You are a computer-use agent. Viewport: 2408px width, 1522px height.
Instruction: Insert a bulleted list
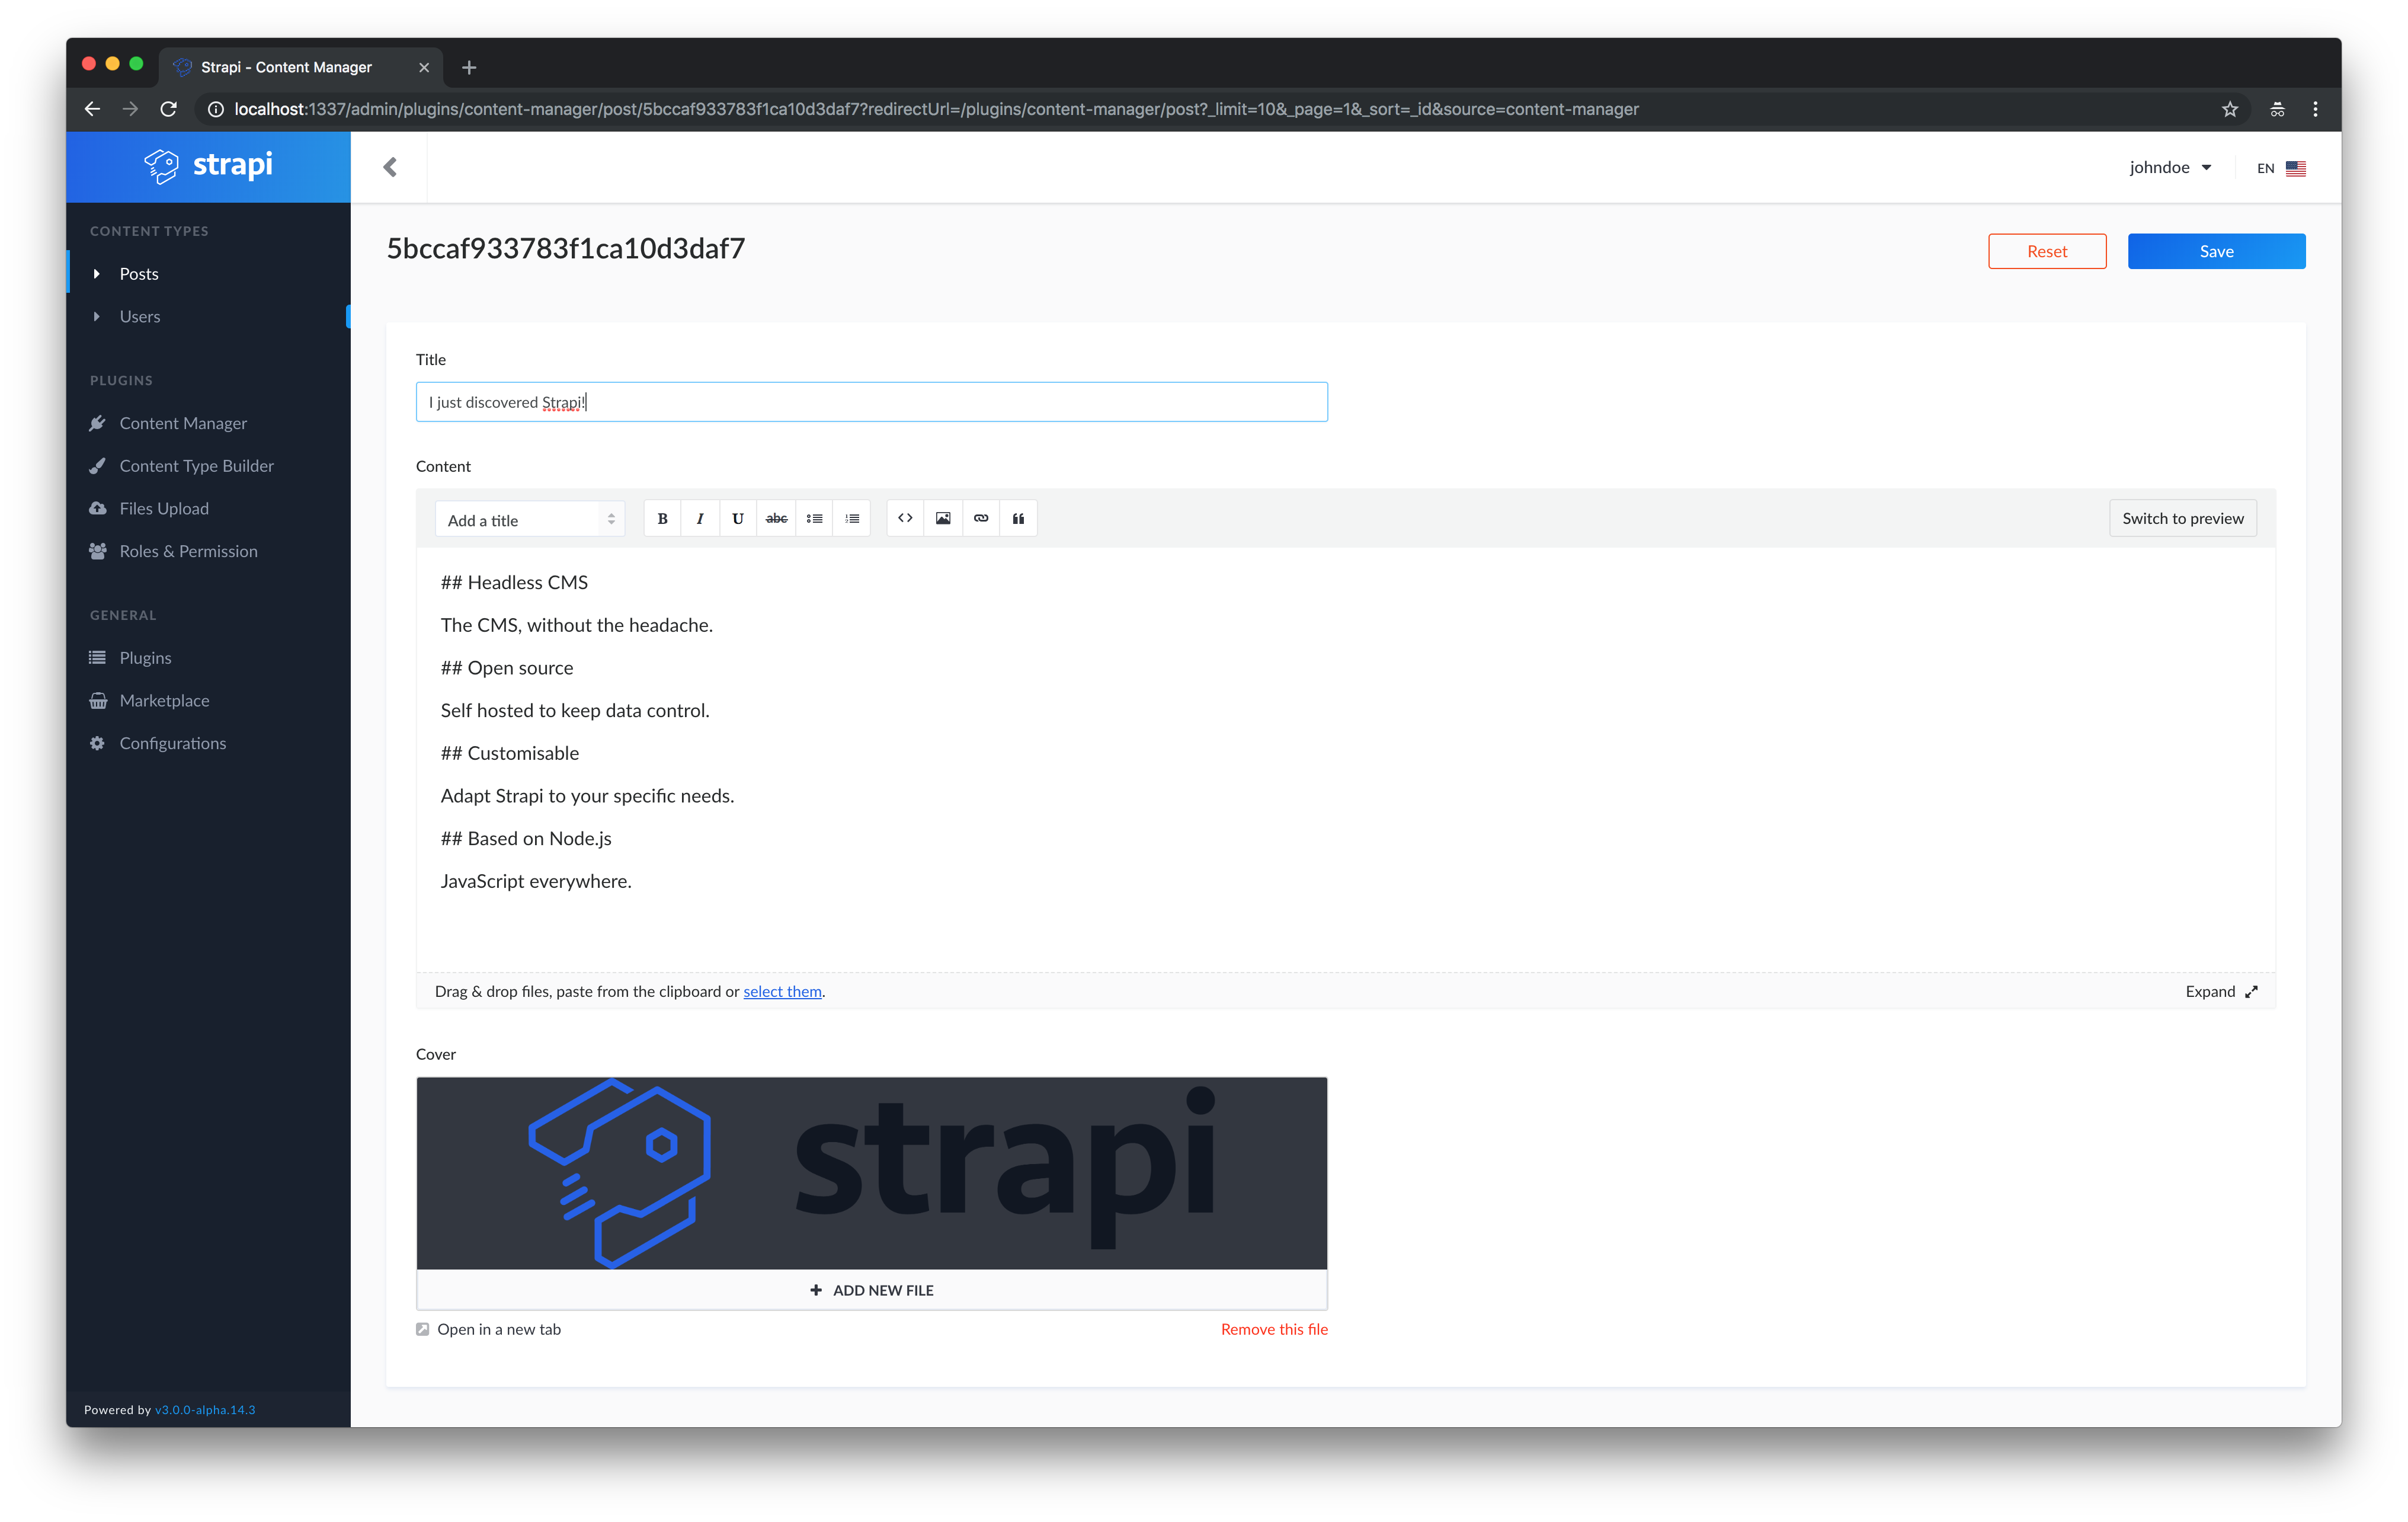point(814,518)
